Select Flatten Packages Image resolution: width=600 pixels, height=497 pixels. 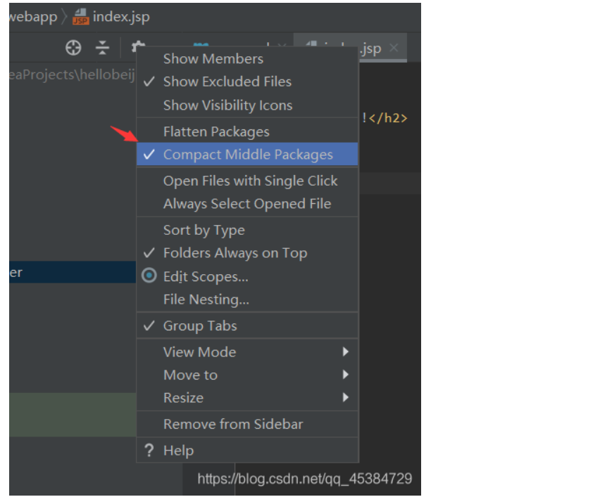coord(216,131)
